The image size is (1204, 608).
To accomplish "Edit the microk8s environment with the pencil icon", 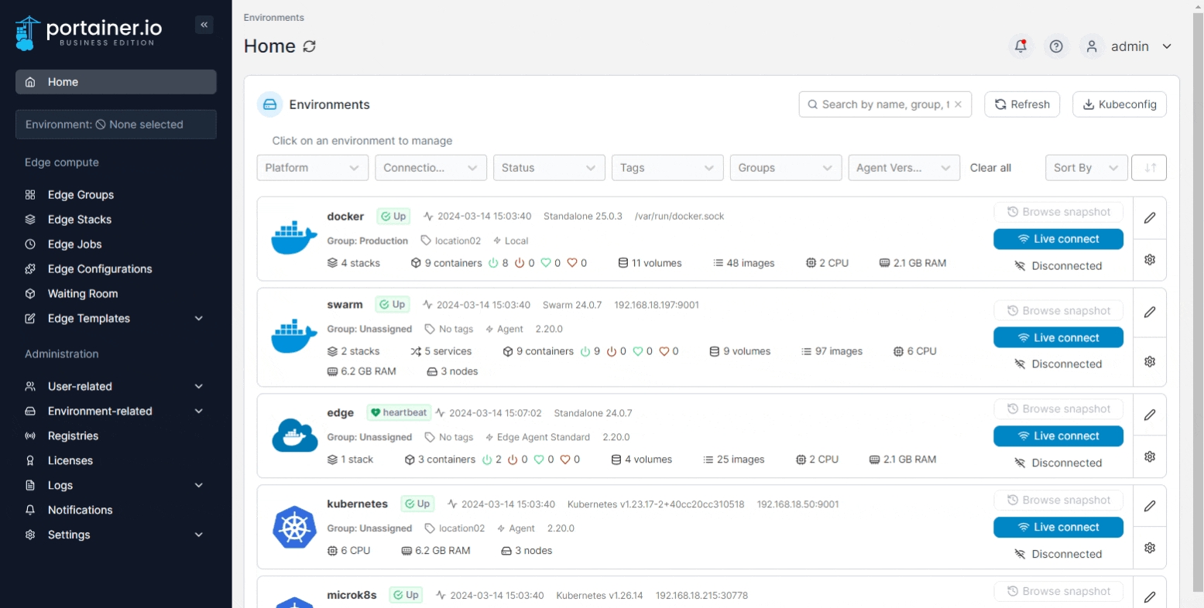I will (1150, 596).
